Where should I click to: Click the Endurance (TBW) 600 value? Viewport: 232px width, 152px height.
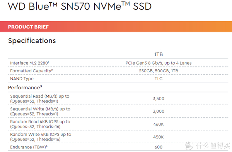(x=159, y=147)
